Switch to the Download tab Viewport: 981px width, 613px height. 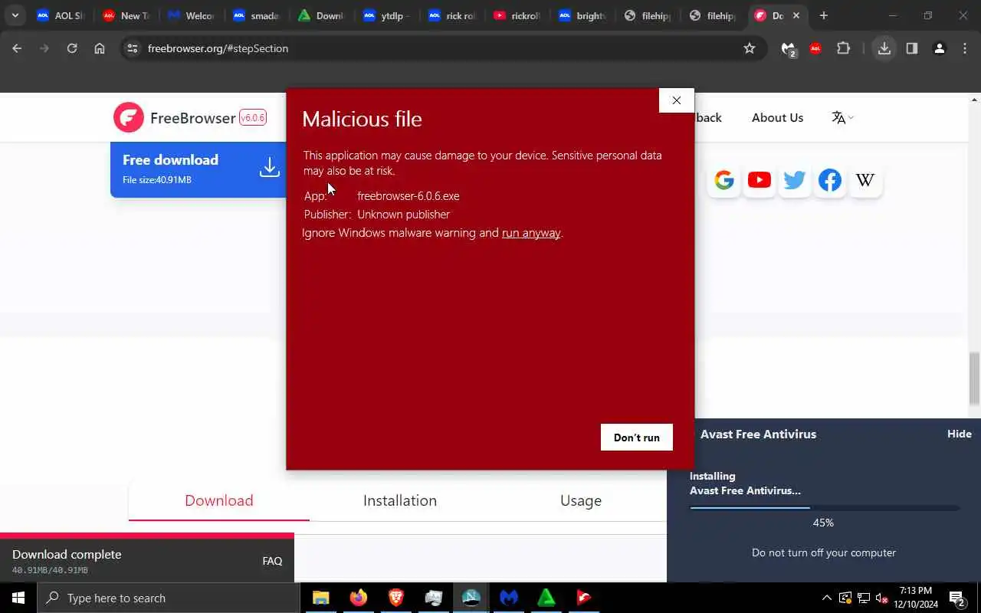pos(219,500)
